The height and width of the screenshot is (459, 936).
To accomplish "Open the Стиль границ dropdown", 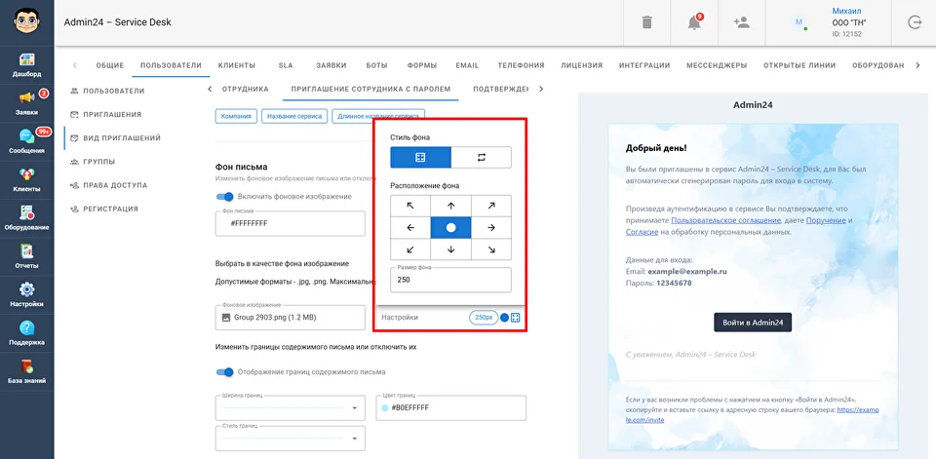I will pos(290,439).
